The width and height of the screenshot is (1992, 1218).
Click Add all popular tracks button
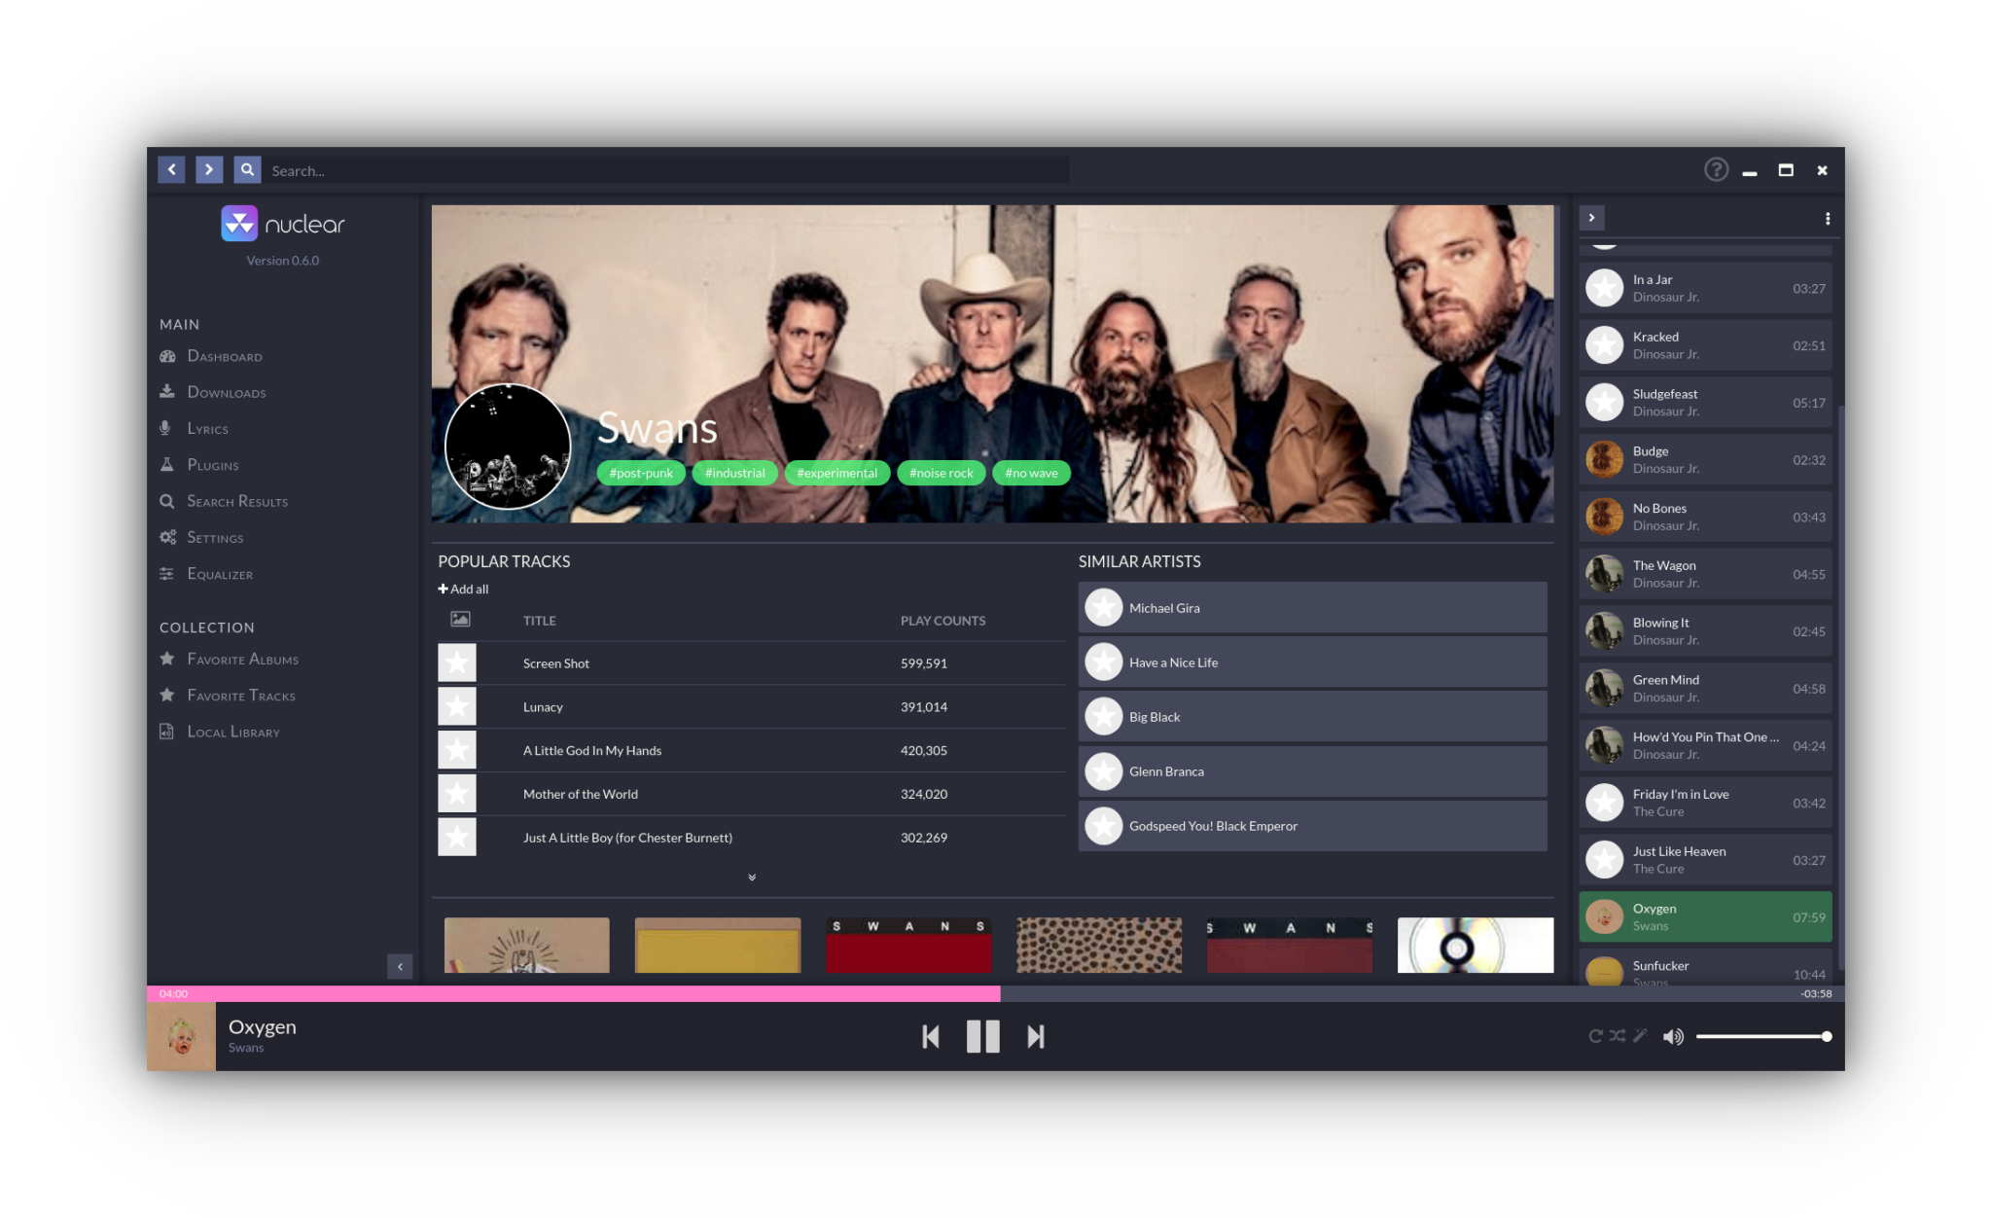pyautogui.click(x=462, y=590)
